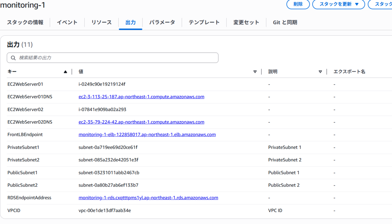Open description column sort triangle

coord(320,72)
